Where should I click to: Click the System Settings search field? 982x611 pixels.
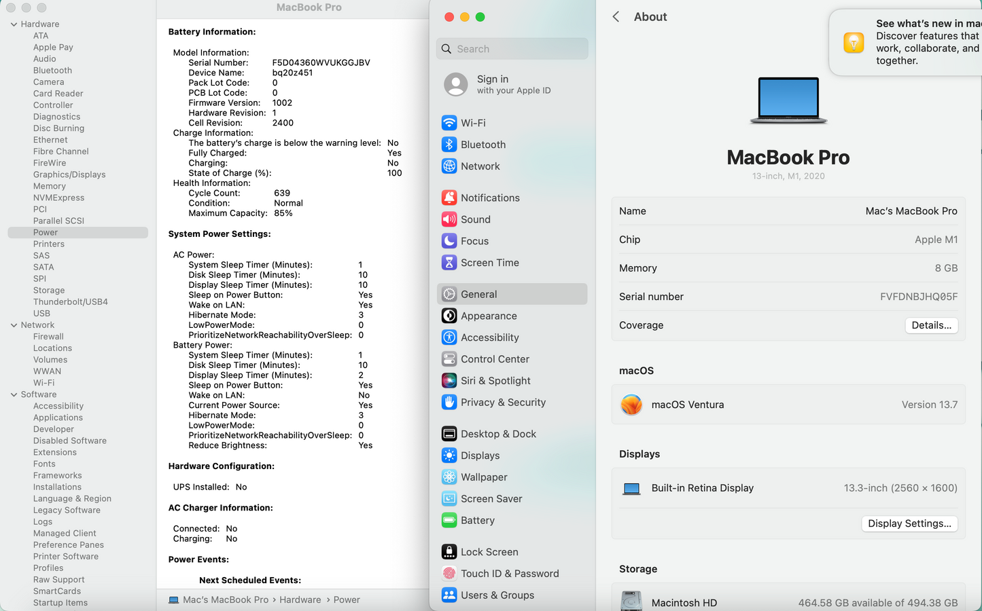coord(512,48)
